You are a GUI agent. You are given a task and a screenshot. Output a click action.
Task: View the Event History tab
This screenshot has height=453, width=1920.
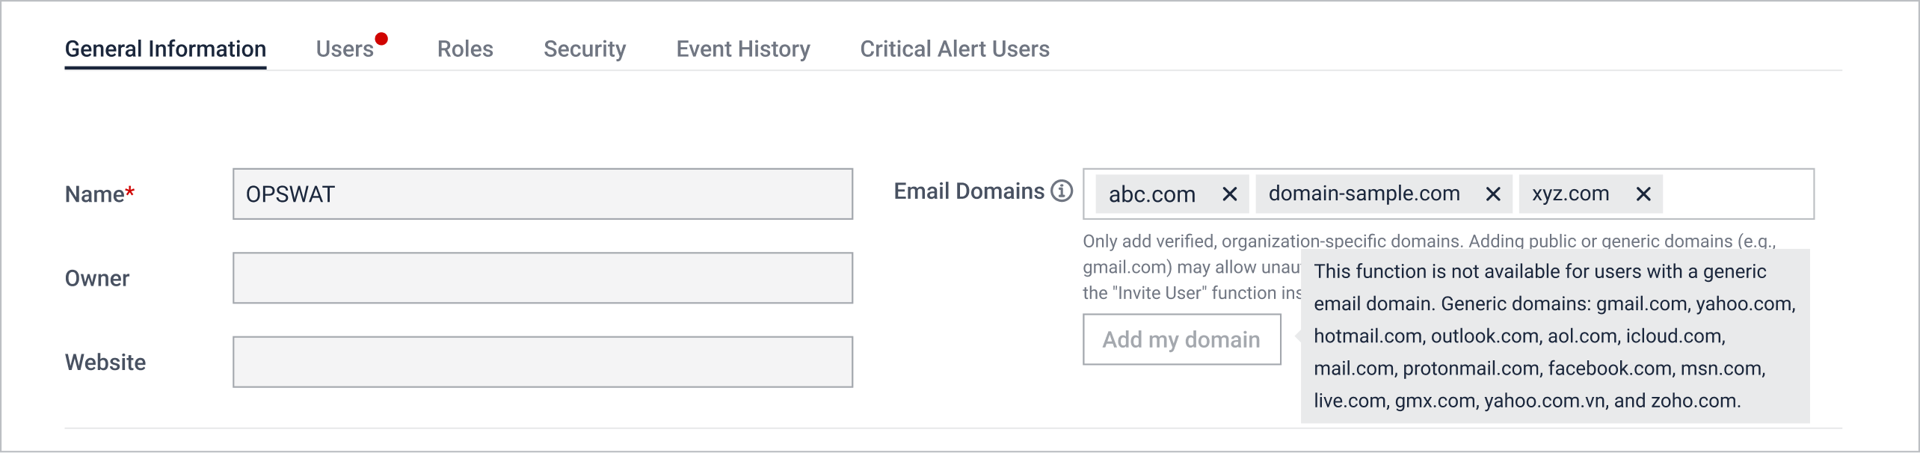click(743, 49)
